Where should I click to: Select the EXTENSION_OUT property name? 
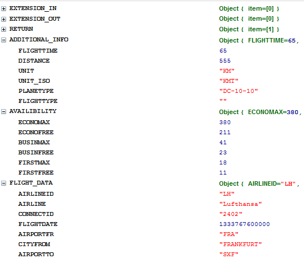(x=35, y=19)
